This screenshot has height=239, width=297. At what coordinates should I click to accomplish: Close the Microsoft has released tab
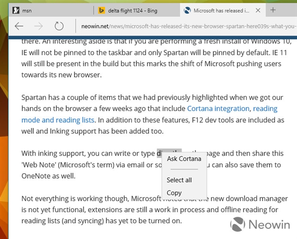pyautogui.click(x=258, y=10)
